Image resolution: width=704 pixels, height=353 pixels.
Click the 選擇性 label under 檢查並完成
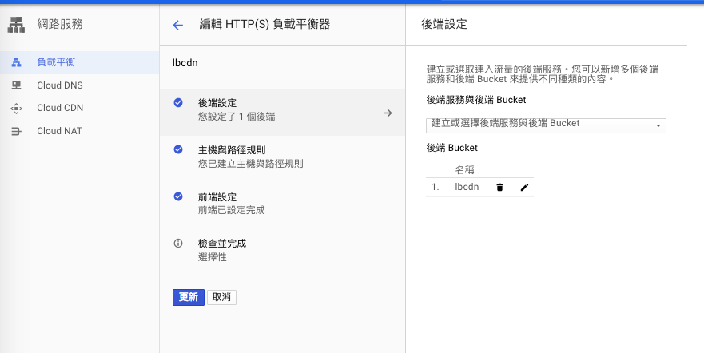point(213,257)
